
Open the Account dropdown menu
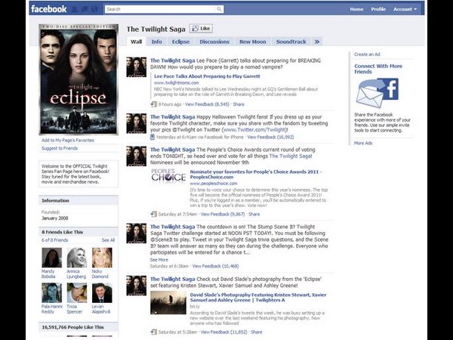coord(405,9)
